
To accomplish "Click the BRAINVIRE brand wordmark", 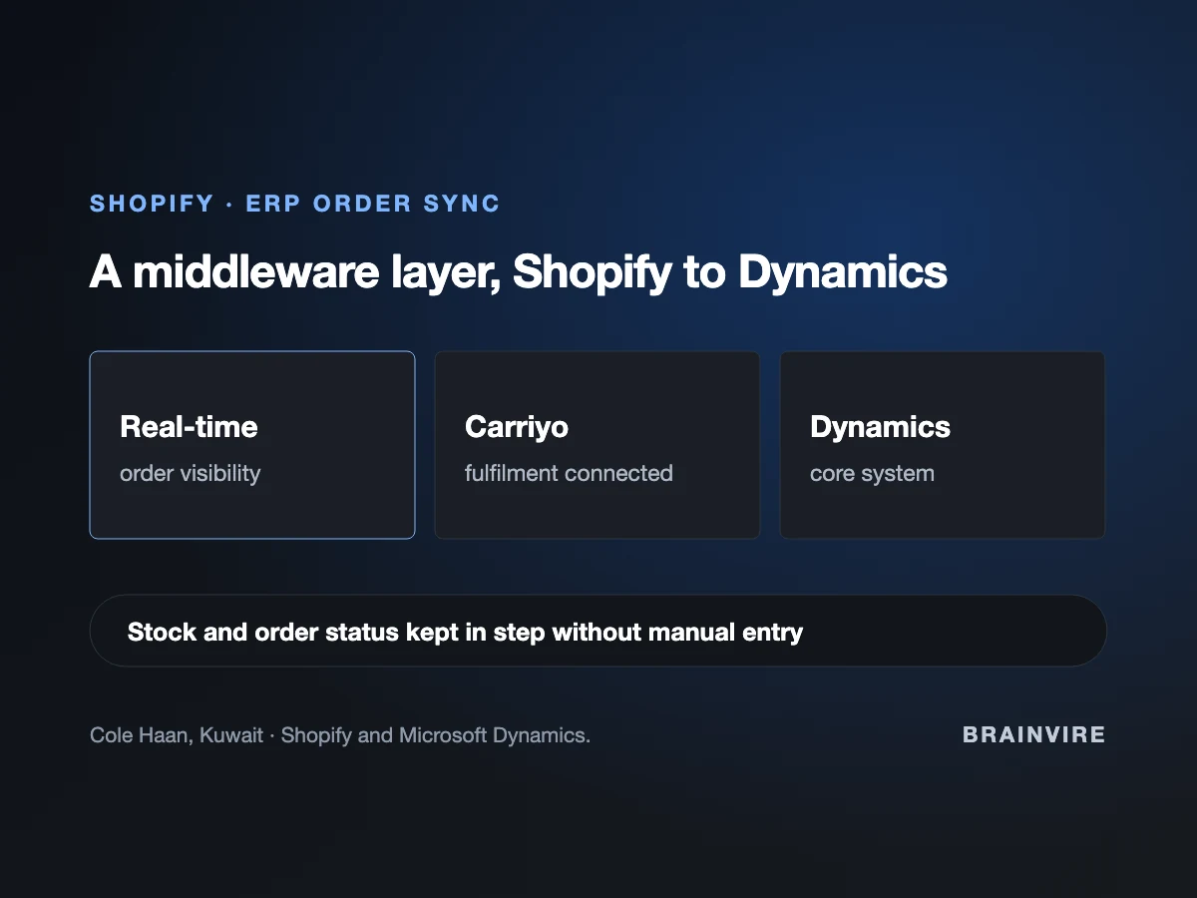I will 1034,735.
